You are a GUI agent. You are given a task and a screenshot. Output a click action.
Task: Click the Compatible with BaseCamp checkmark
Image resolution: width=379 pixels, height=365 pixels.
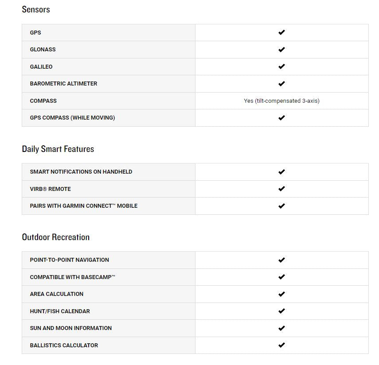(x=281, y=277)
